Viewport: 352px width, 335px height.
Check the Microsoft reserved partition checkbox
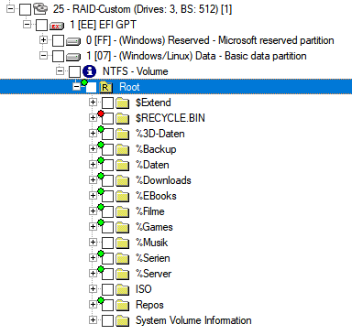58,40
